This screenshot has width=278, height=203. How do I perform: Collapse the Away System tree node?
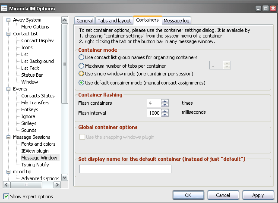click(8, 20)
